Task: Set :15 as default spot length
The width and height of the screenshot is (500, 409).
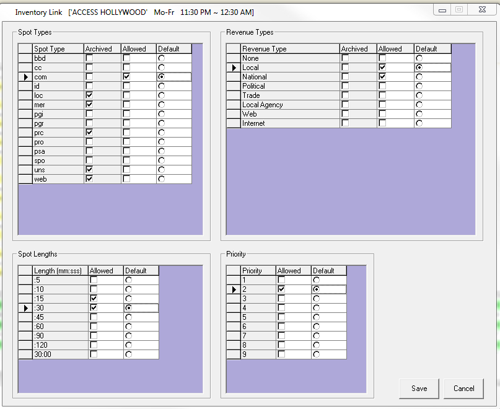Action: point(129,299)
